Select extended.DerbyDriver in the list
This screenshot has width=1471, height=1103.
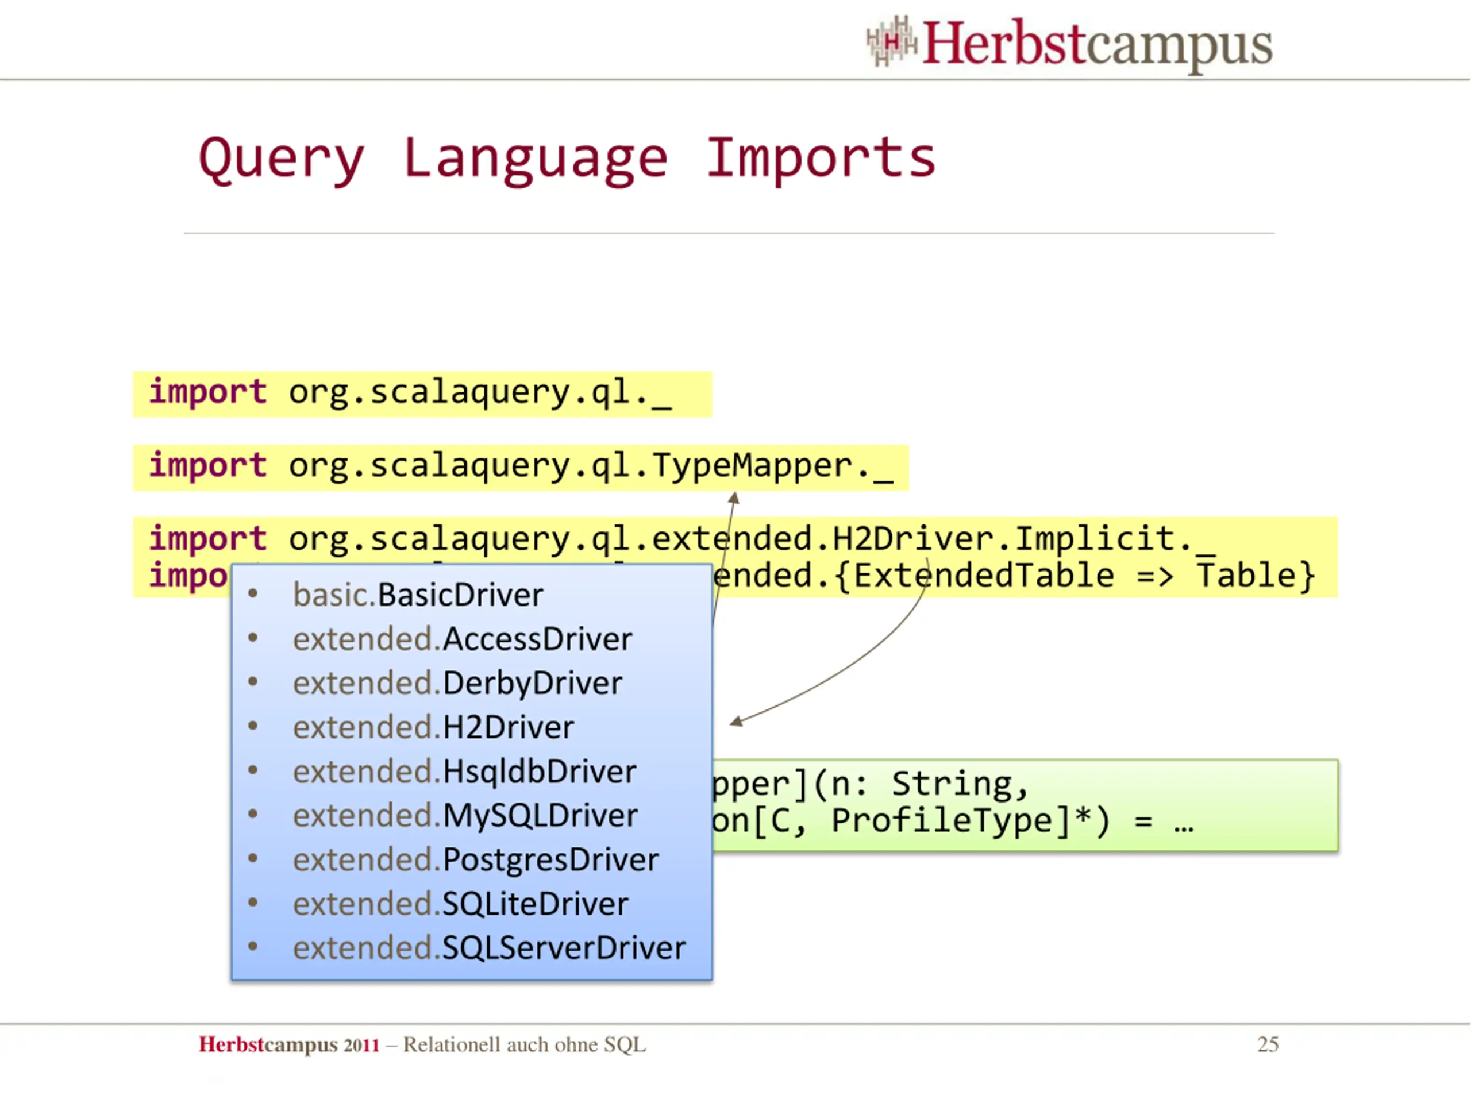tap(457, 684)
